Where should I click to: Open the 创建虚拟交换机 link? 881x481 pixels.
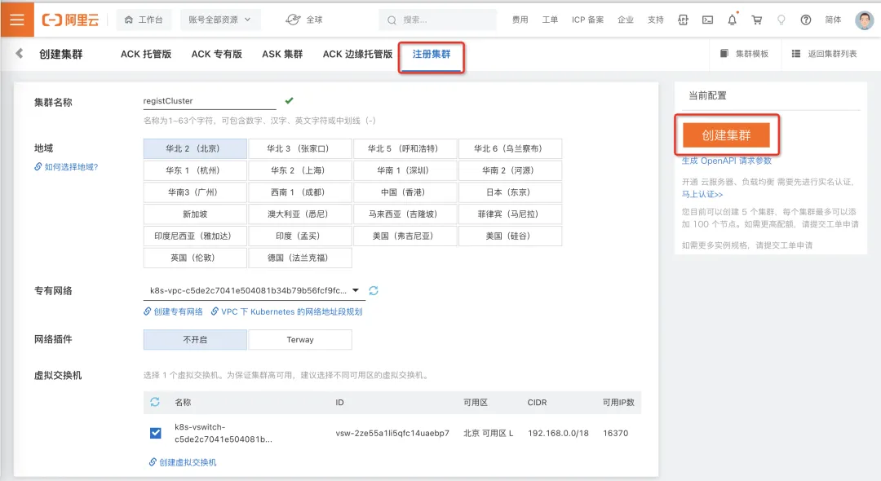pos(183,462)
